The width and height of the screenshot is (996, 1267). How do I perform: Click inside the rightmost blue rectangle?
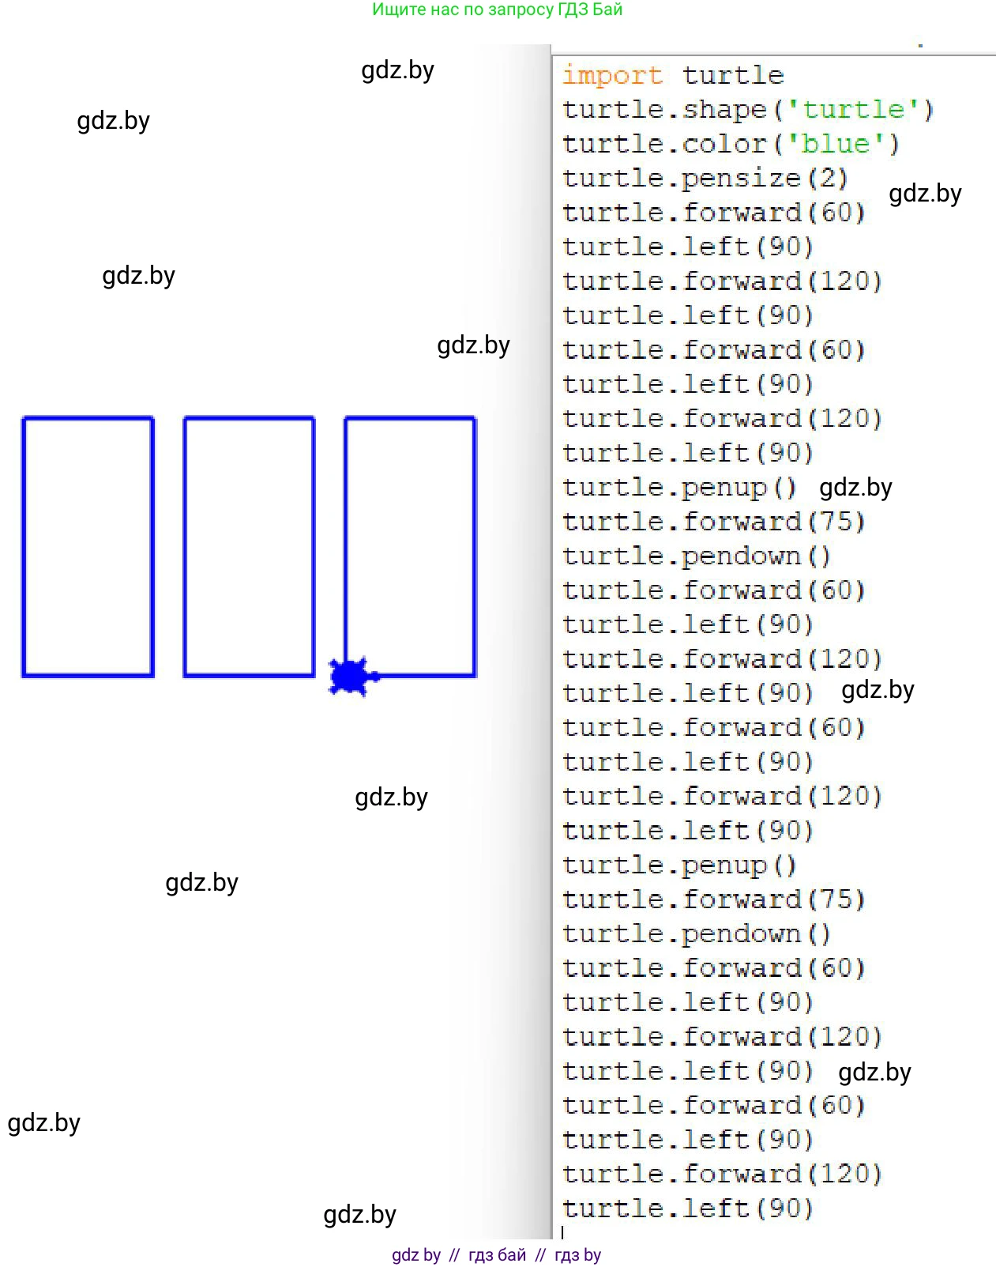(x=411, y=546)
